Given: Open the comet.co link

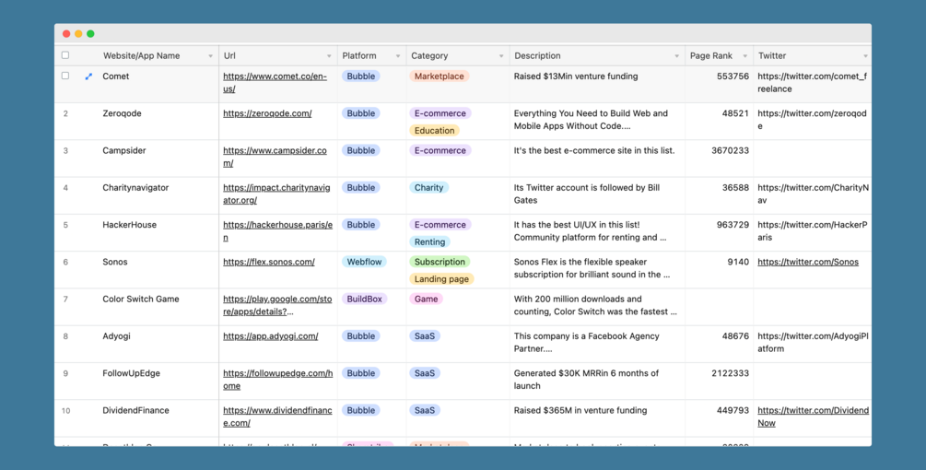Looking at the screenshot, I should pos(275,83).
